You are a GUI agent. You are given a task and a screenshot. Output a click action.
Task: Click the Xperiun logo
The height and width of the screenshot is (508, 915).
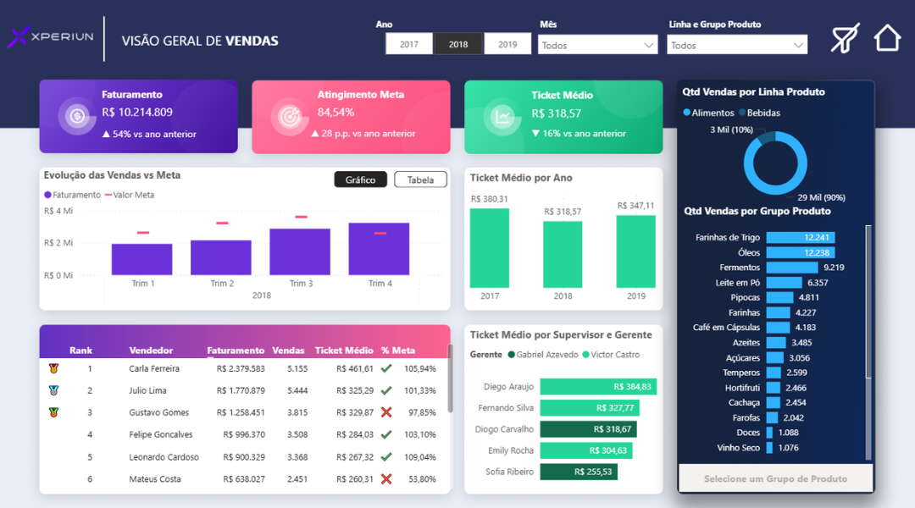pyautogui.click(x=49, y=39)
